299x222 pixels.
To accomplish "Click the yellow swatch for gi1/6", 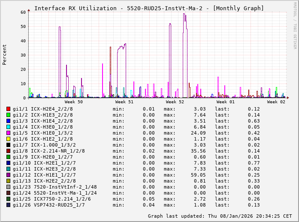I will (8, 139).
